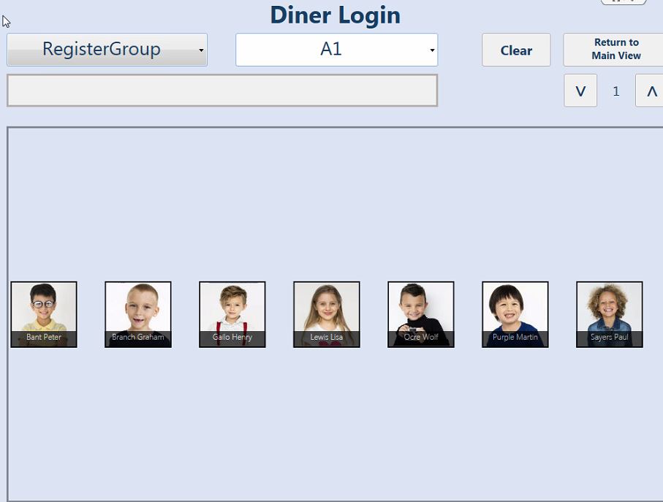Viewport: 663px width, 502px height.
Task: Focus the empty diner search field
Action: [x=222, y=91]
